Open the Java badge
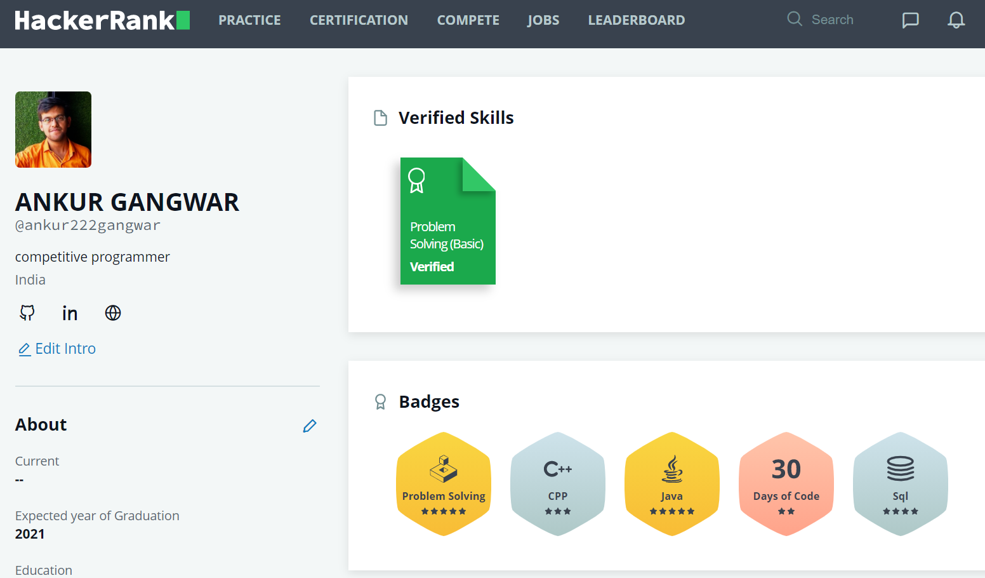985x578 pixels. click(672, 484)
